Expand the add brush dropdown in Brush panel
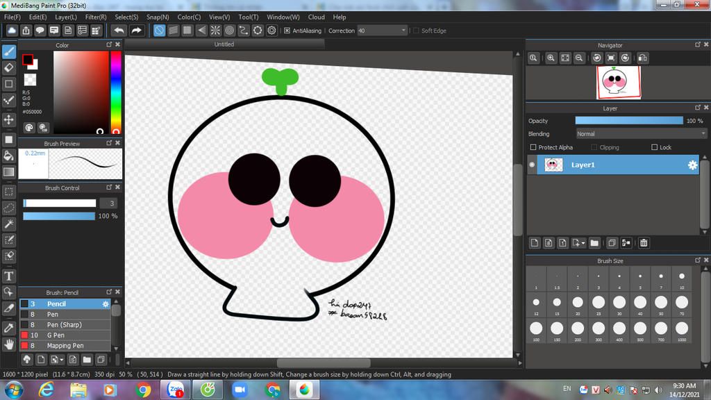The image size is (711, 400). click(x=62, y=360)
